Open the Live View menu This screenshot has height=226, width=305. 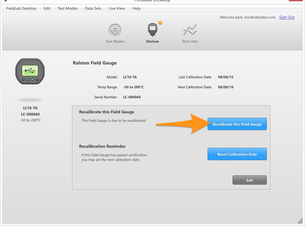tap(117, 8)
